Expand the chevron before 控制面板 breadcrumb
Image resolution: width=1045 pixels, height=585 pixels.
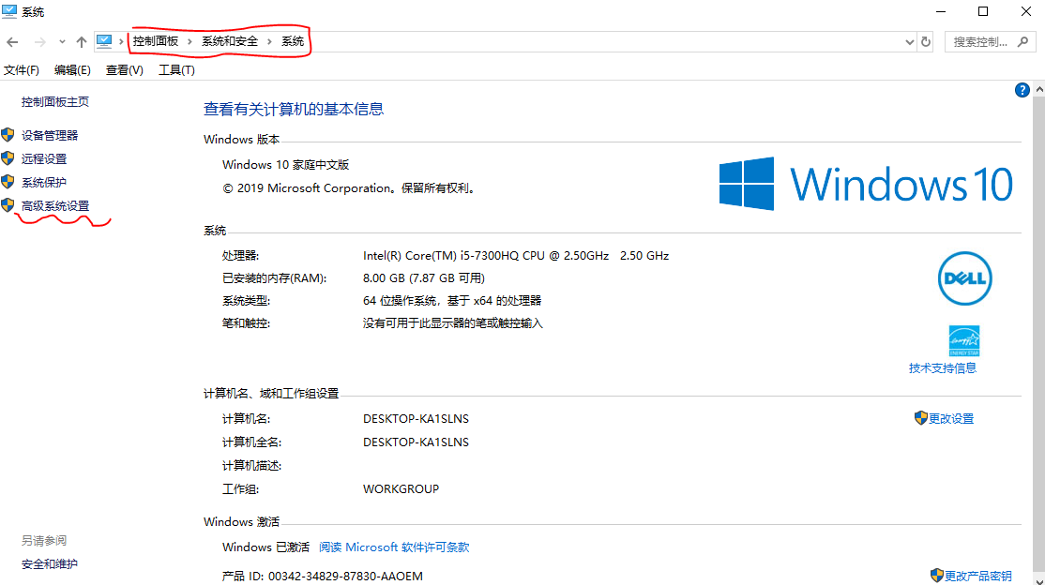[122, 41]
